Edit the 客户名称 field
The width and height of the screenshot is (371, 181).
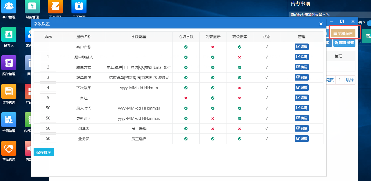pyautogui.click(x=302, y=47)
